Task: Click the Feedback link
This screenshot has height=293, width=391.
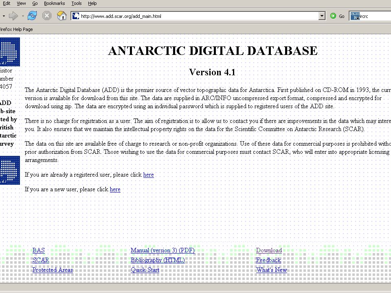Action: click(x=268, y=260)
